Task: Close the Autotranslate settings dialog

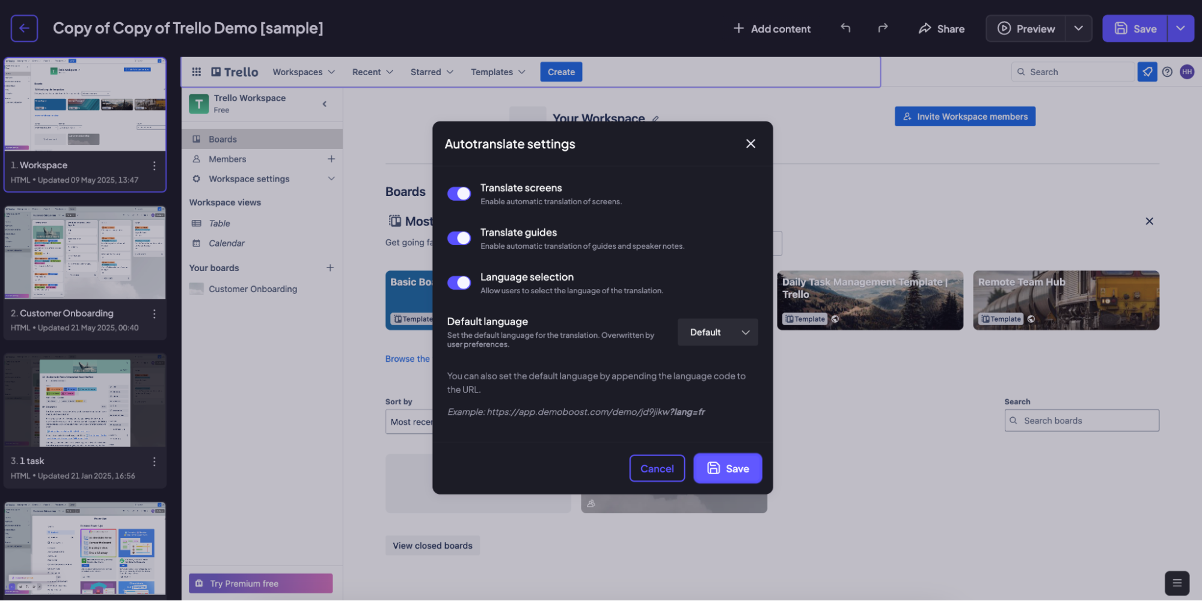Action: [x=750, y=144]
